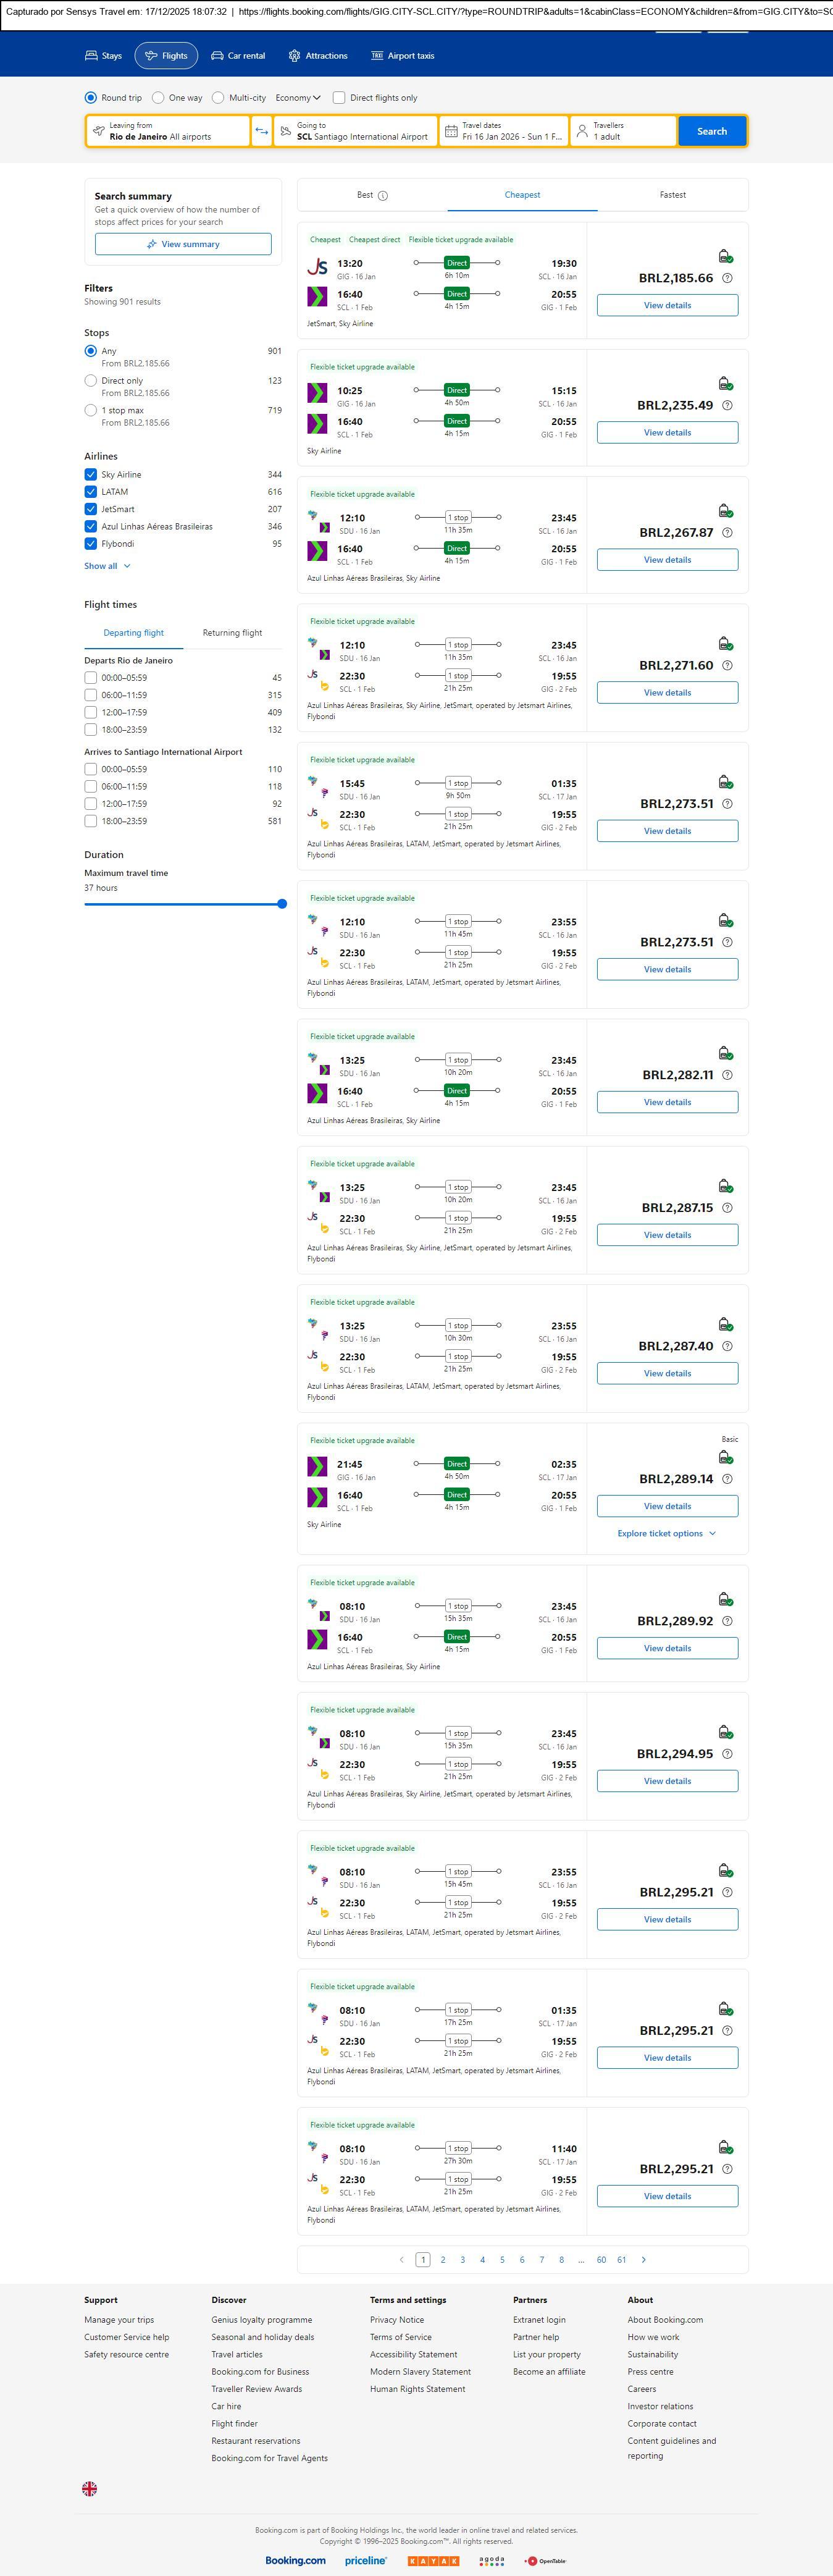This screenshot has height=2576, width=833.
Task: Click the blue Search button
Action: tap(711, 131)
